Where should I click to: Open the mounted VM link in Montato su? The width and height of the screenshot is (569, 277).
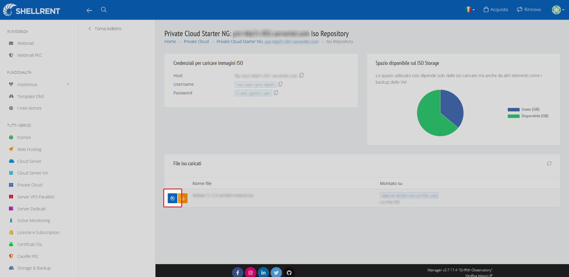[409, 195]
